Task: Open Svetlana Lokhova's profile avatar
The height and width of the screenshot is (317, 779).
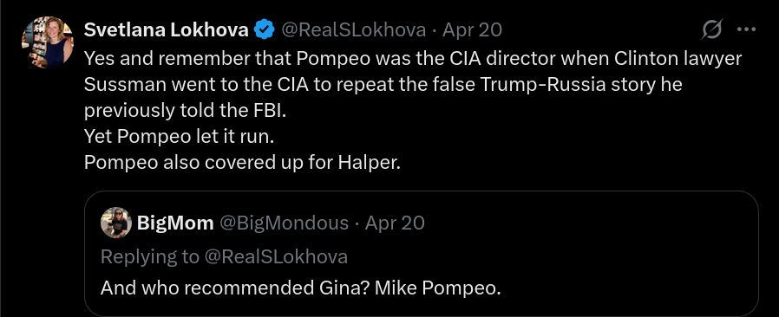Action: (48, 42)
